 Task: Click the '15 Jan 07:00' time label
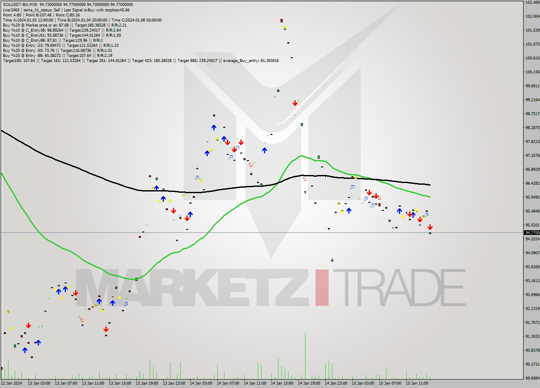point(390,383)
